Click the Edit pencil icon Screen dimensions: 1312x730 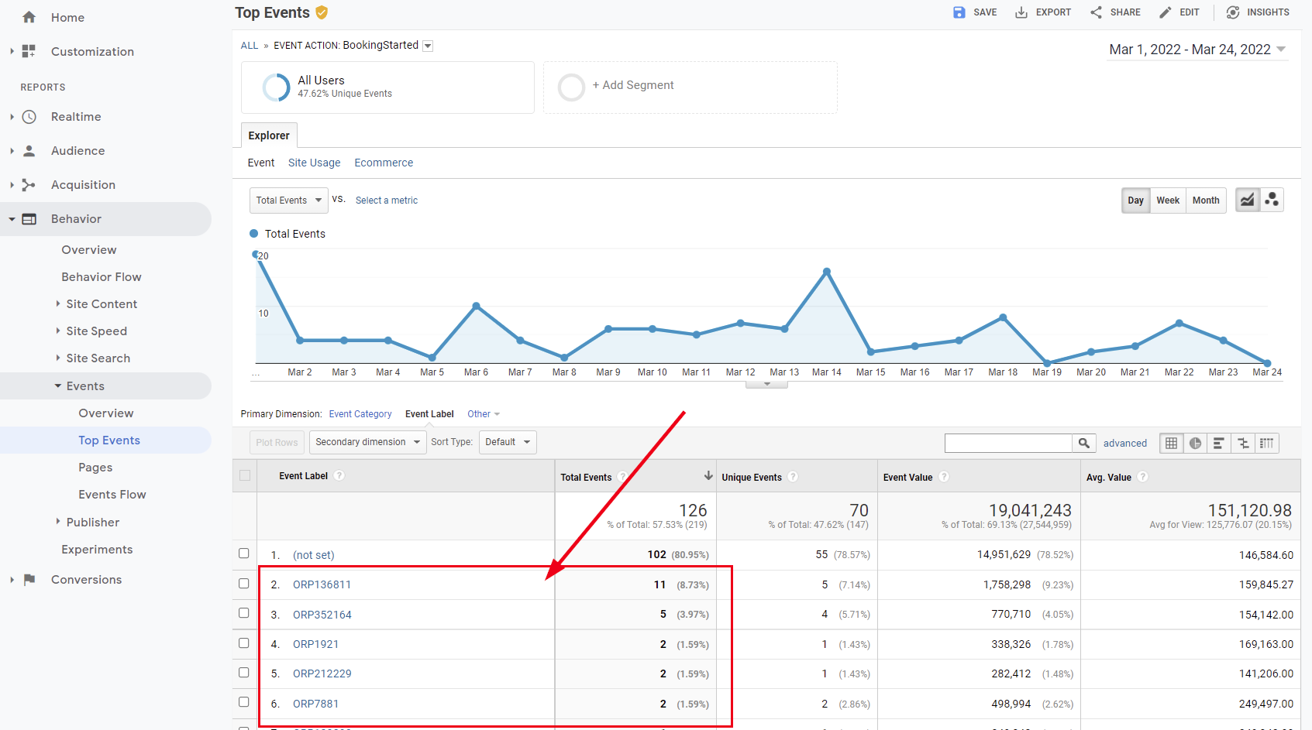[1166, 12]
